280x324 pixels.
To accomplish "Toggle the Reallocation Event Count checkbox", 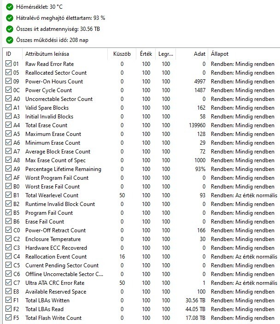I will point(8,256).
